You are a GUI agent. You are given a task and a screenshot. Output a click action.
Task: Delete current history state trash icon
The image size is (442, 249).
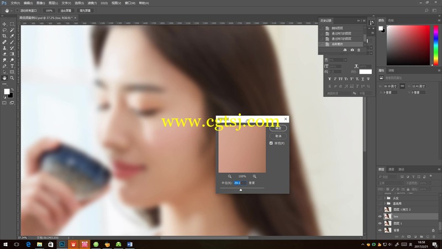(x=359, y=50)
